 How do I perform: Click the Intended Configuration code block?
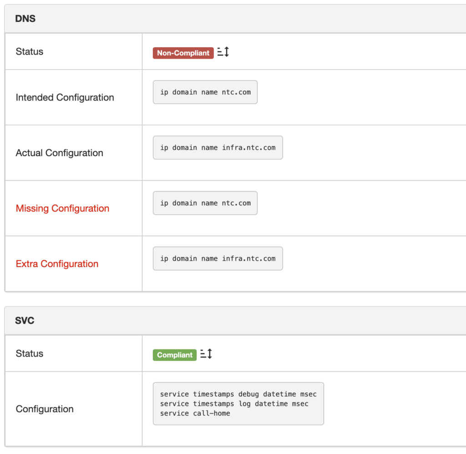(205, 92)
